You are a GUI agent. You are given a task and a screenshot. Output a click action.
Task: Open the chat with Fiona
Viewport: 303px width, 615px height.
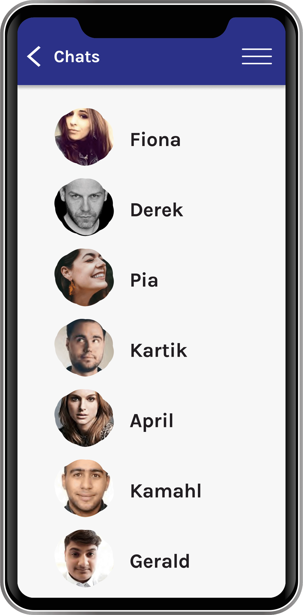(155, 140)
